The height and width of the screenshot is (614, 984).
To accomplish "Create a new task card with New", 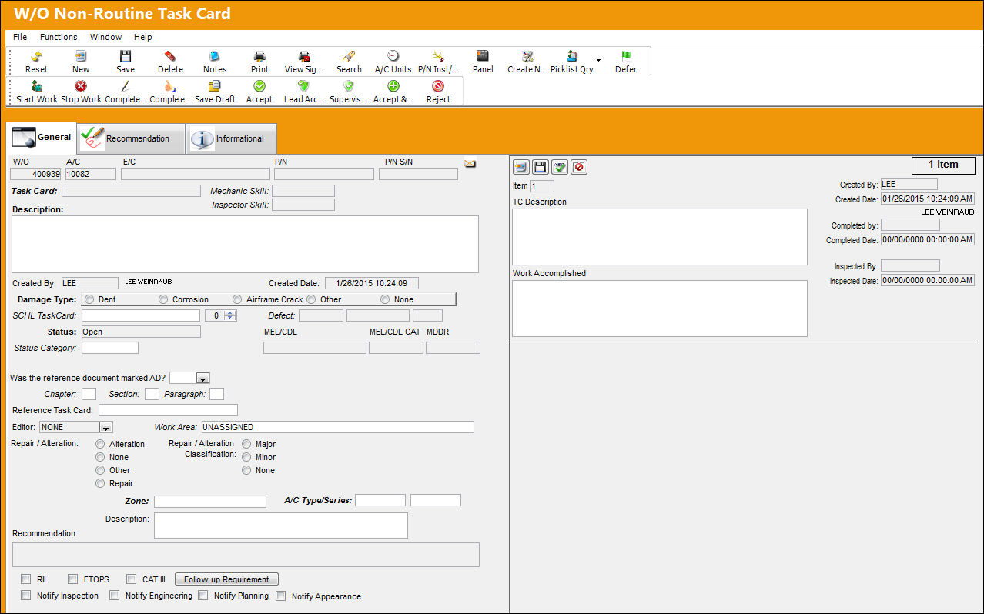I will (x=80, y=56).
